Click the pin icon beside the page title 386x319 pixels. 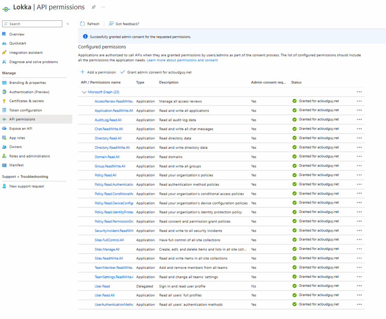pyautogui.click(x=93, y=7)
